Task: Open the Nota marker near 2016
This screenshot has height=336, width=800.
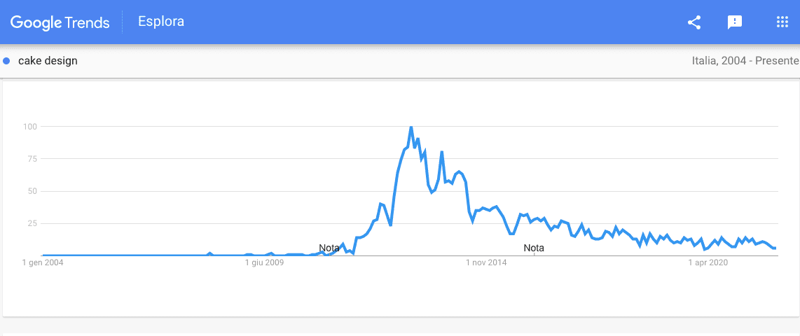Action: pyautogui.click(x=534, y=248)
